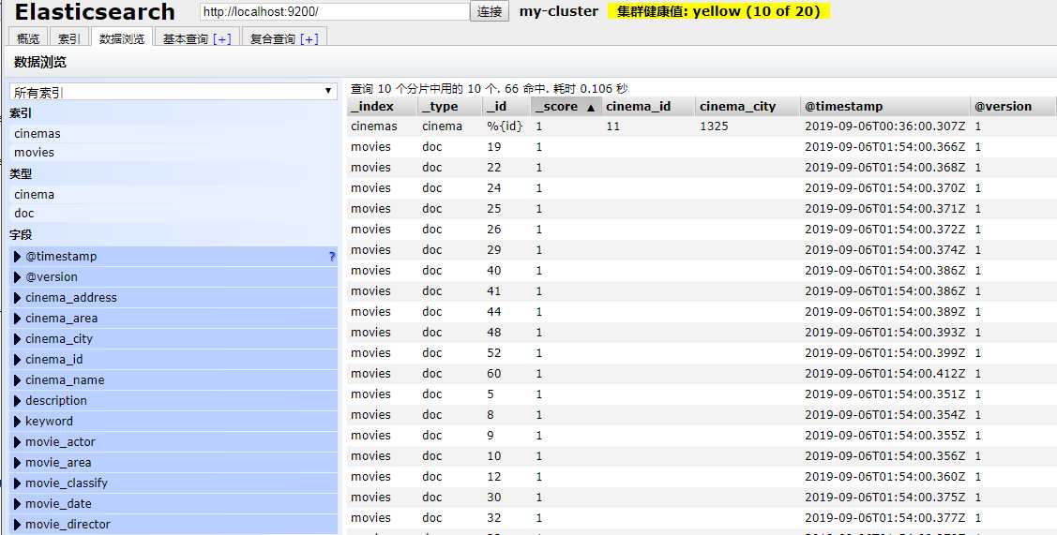Image resolution: width=1057 pixels, height=535 pixels.
Task: Expand the keyword field
Action: click(x=18, y=421)
